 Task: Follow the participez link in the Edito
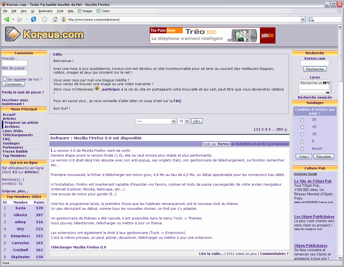tap(111, 89)
